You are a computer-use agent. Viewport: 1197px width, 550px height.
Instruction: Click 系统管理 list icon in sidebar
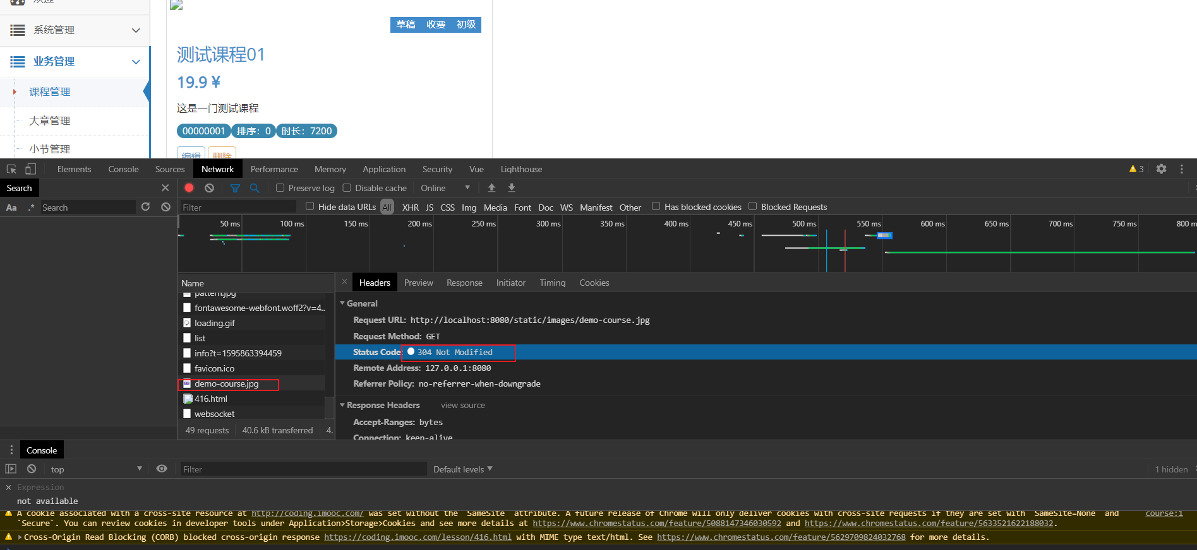point(18,30)
